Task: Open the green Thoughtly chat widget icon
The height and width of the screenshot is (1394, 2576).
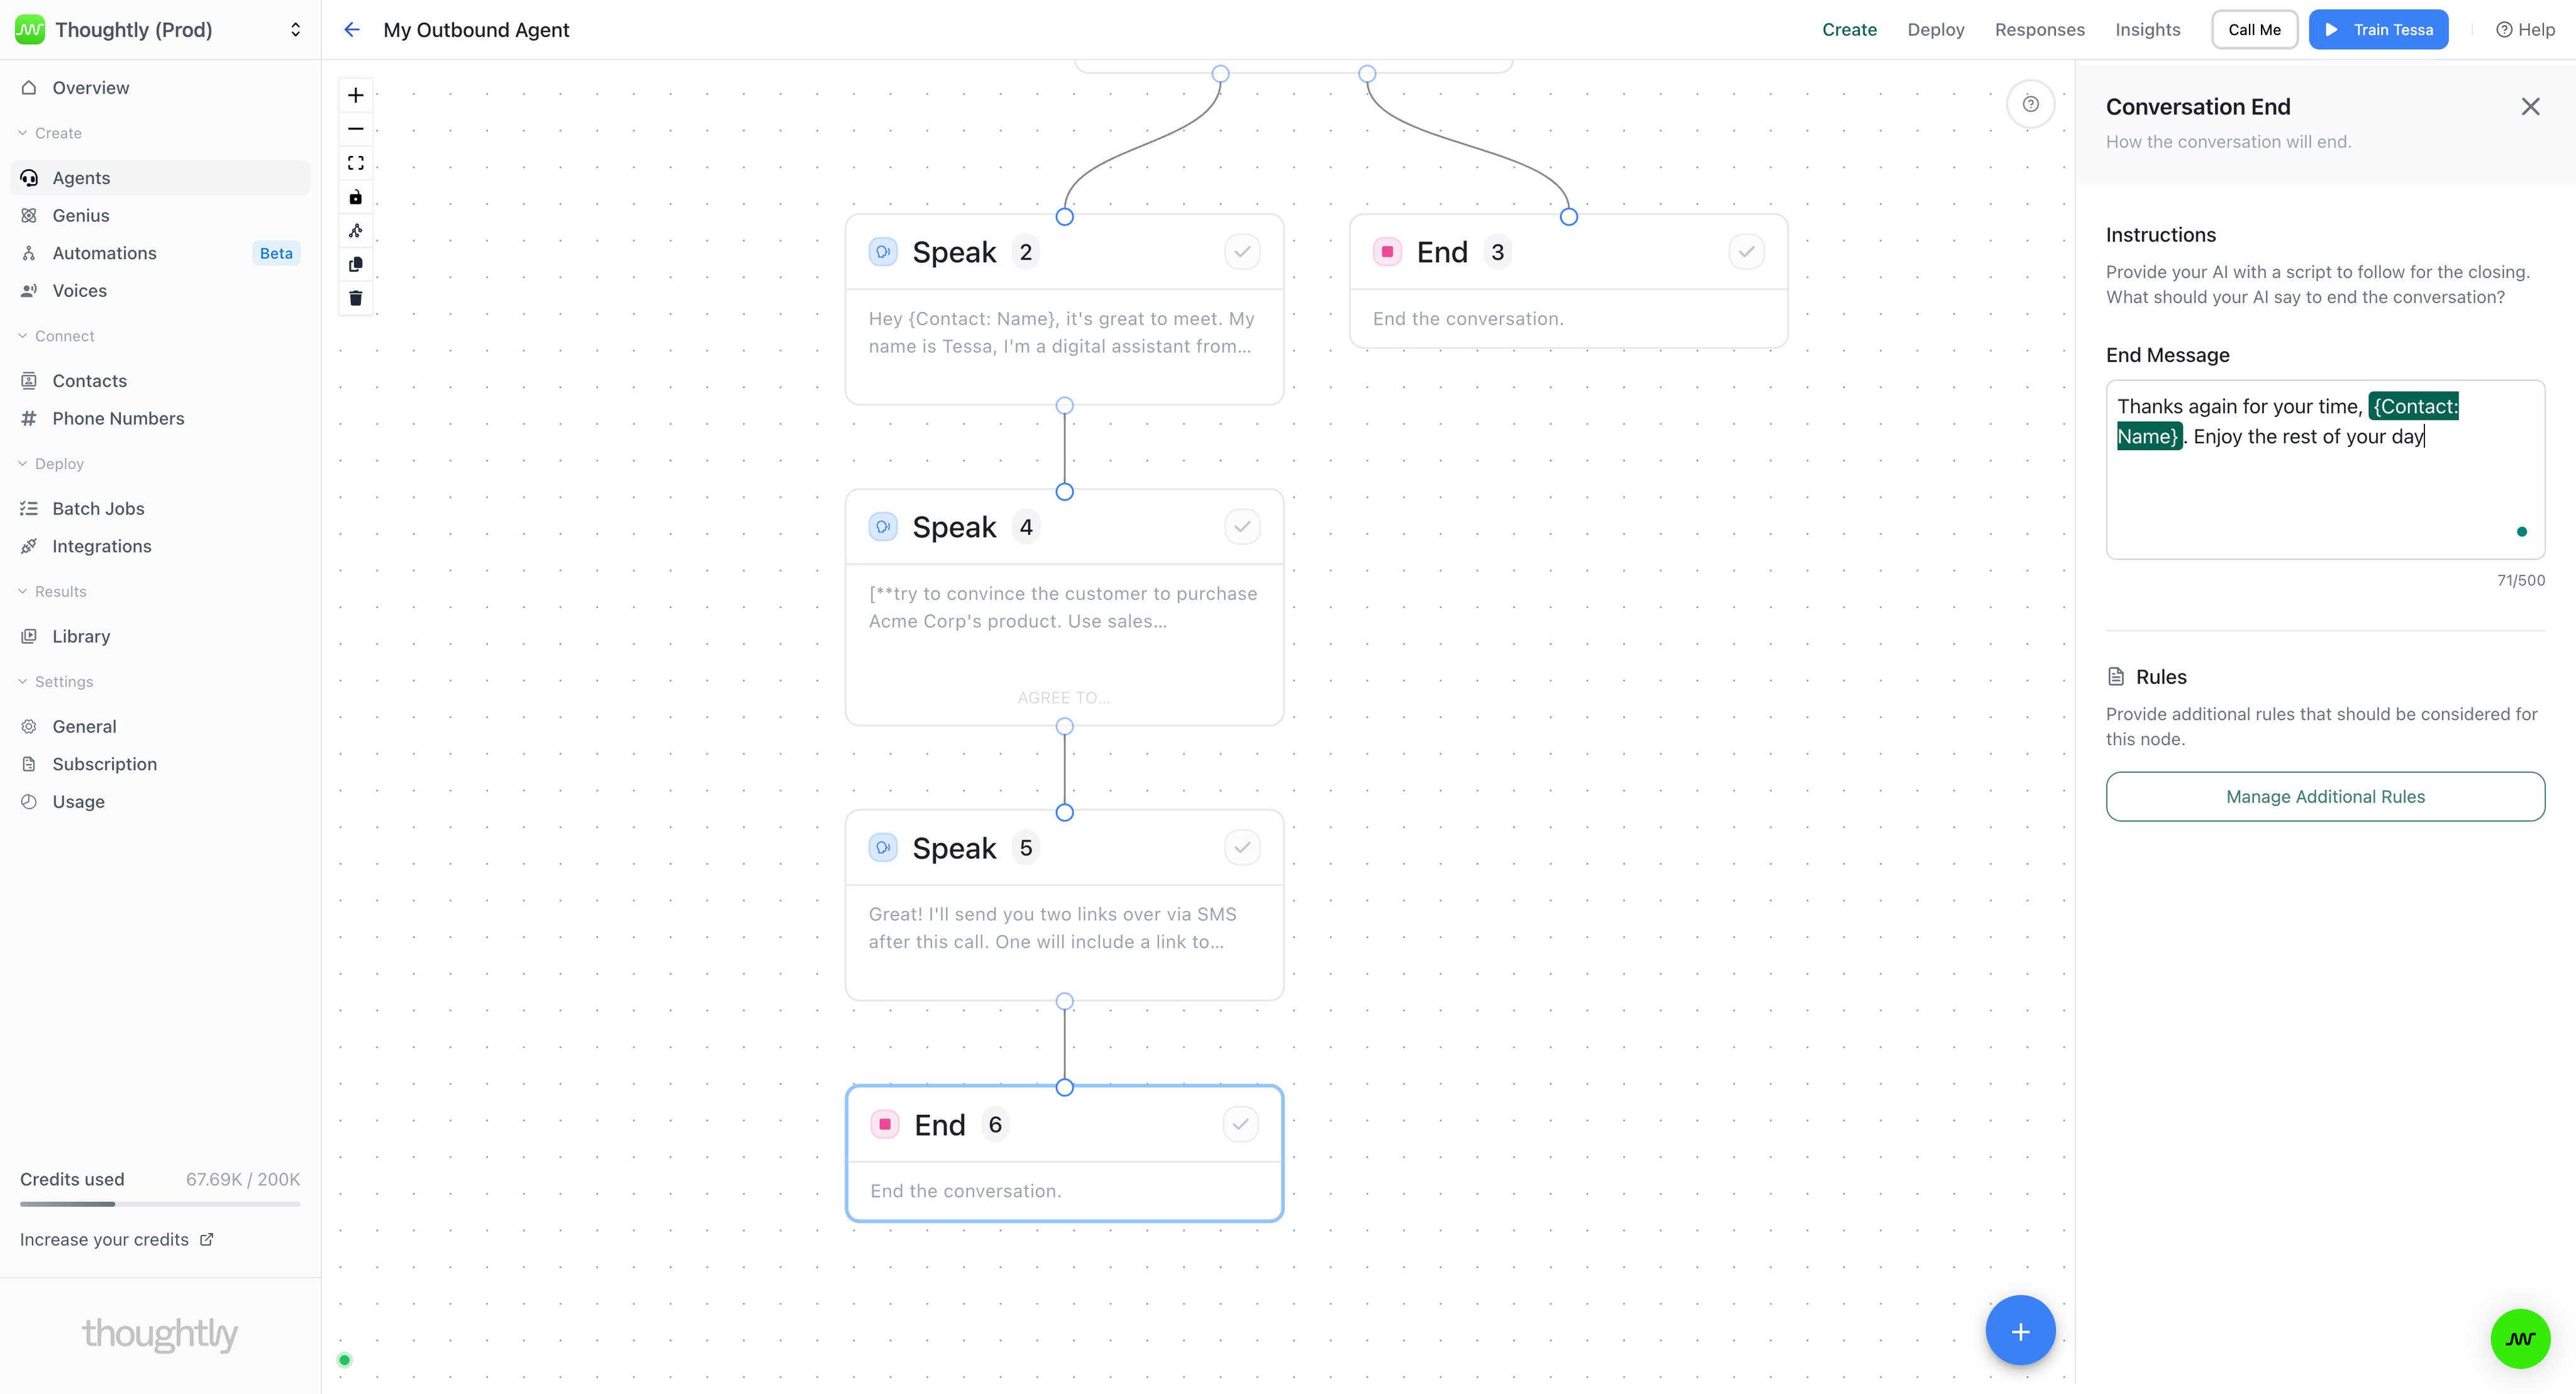Action: click(x=2520, y=1339)
